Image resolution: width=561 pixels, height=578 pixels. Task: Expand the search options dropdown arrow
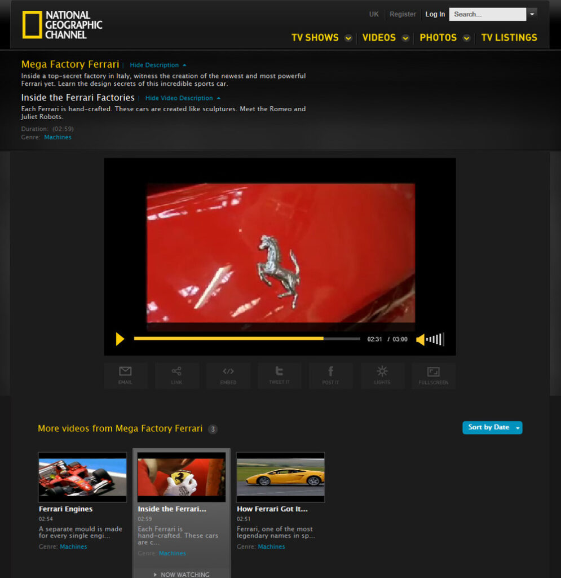[532, 14]
